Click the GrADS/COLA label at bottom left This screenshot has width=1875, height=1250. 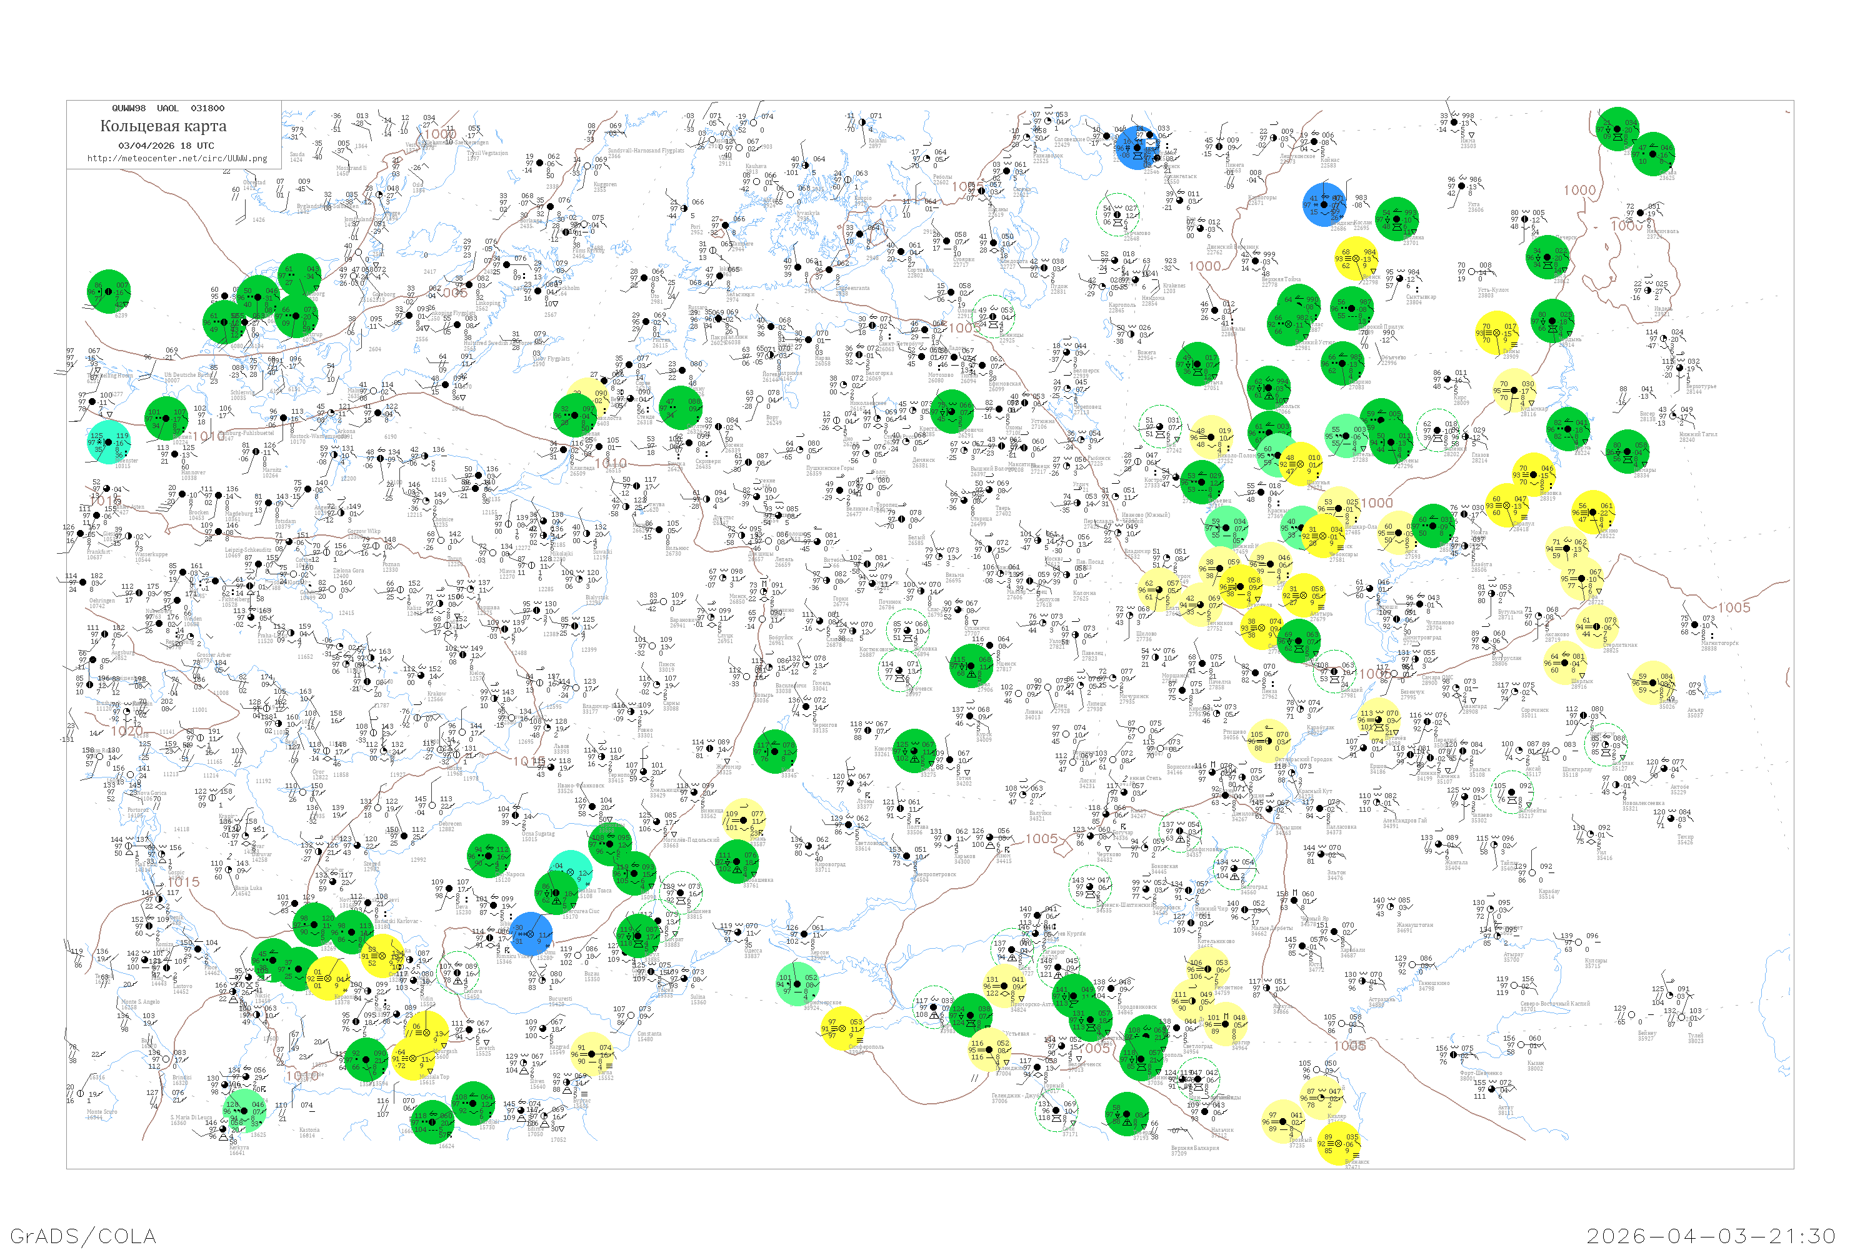(83, 1236)
